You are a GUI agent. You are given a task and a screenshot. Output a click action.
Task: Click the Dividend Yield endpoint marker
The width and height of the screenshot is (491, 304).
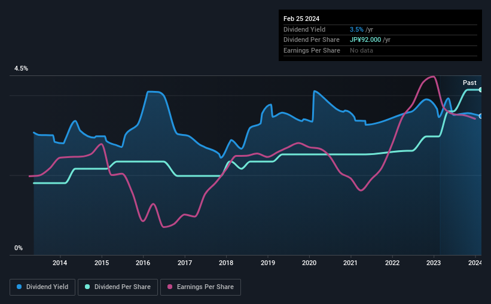(x=481, y=116)
